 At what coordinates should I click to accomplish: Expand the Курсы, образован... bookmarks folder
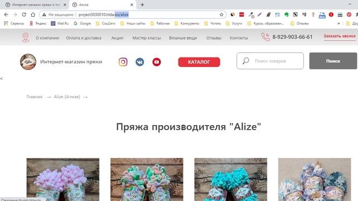pos(266,23)
